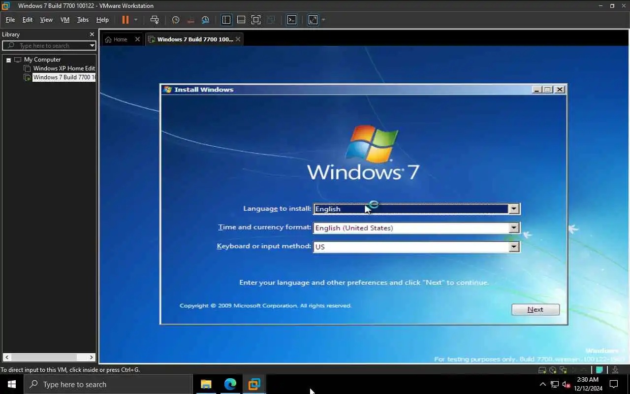Click the teal message log status icon
Viewport: 630px width, 394px height.
click(x=599, y=370)
